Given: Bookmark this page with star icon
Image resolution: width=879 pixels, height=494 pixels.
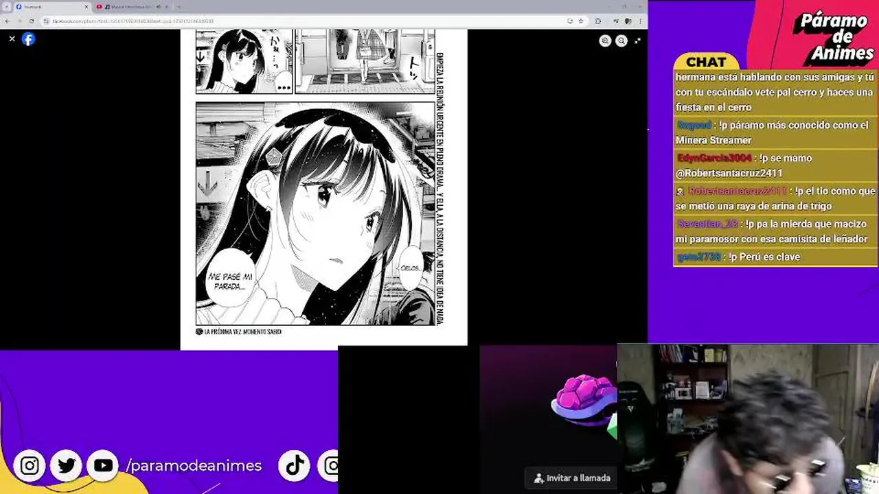Looking at the screenshot, I should click(x=581, y=21).
